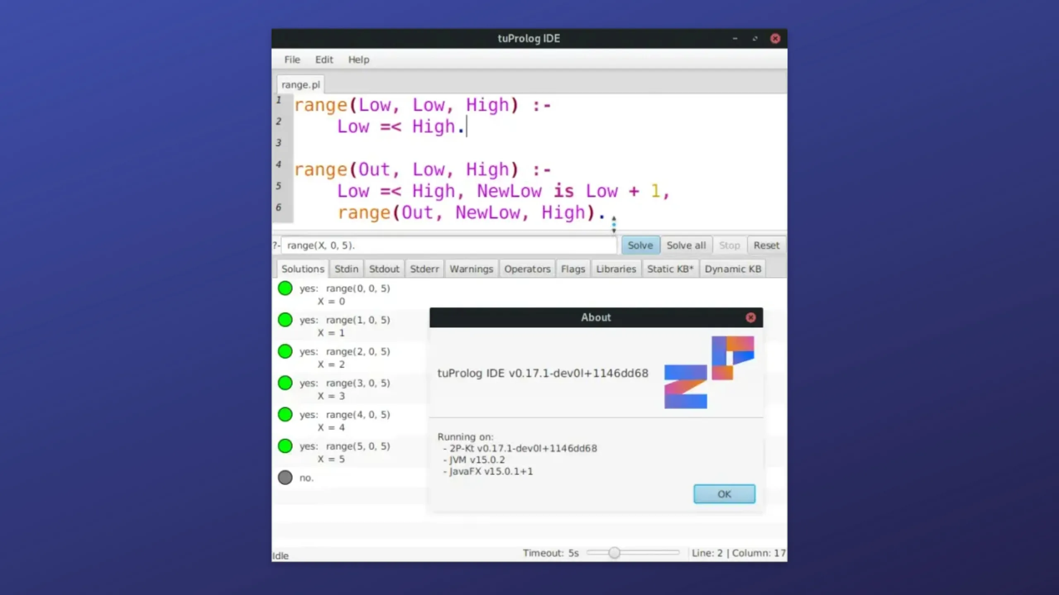Screen dimensions: 1059x595
Task: Click line number 4 in editor gutter
Action: coord(279,164)
